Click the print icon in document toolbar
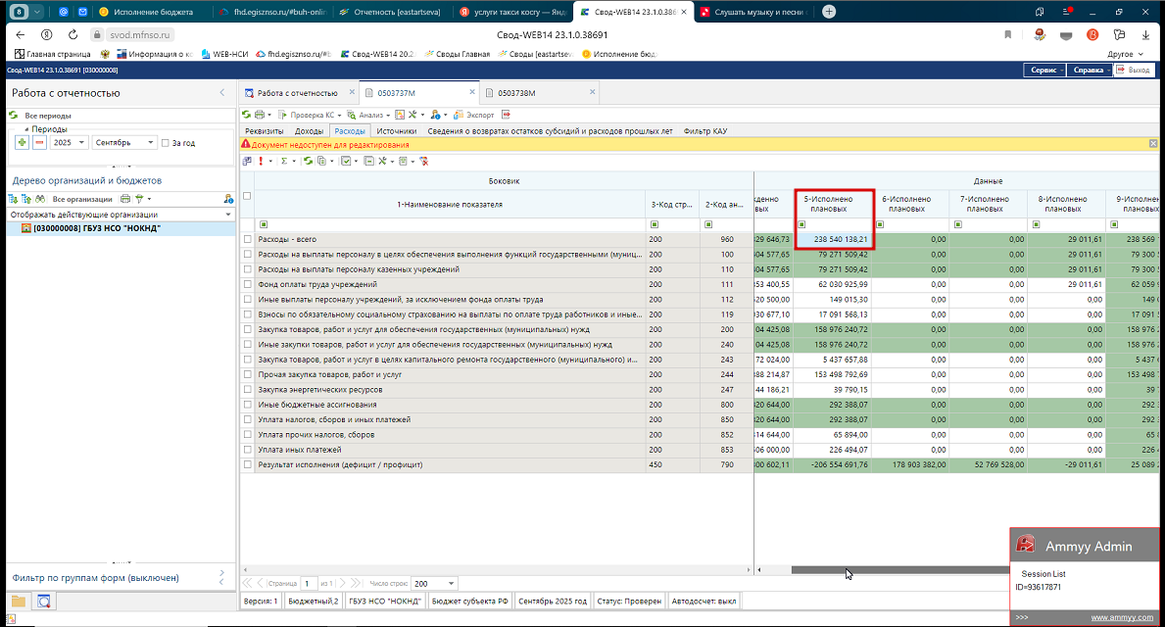Screen dimensions: 1165x627 tap(259, 115)
